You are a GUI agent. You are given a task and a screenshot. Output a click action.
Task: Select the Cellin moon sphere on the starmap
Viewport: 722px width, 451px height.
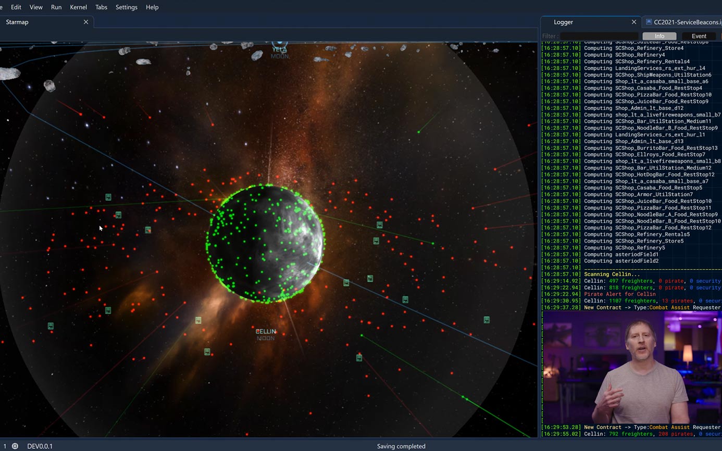[x=266, y=244]
